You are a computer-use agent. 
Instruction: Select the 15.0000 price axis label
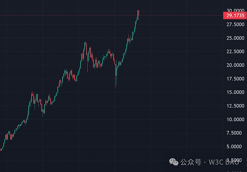point(234,92)
